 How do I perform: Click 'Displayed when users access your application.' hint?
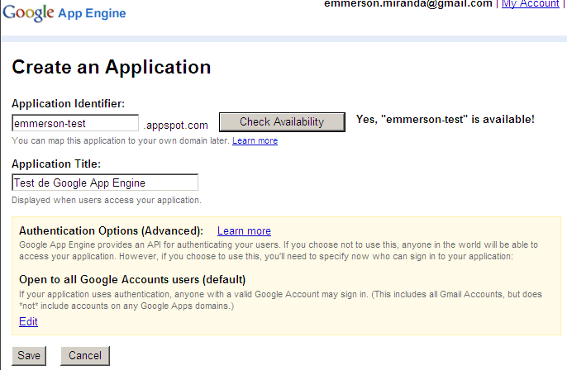pos(107,200)
